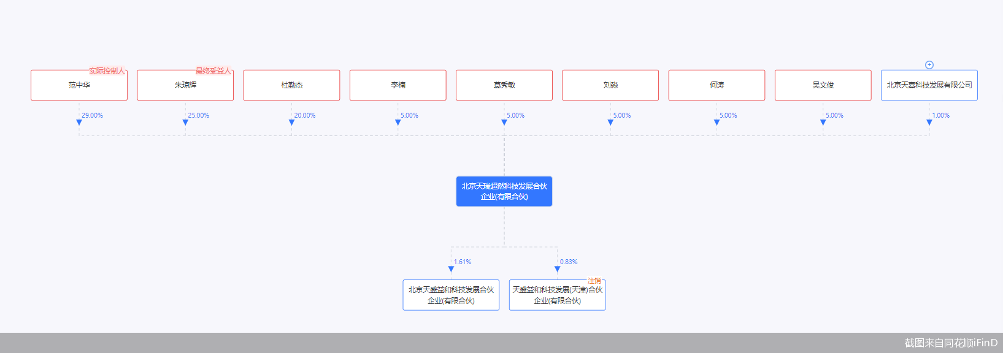This screenshot has height=353, width=1003.
Task: Select shareholder node 范中华
Action: coord(79,85)
